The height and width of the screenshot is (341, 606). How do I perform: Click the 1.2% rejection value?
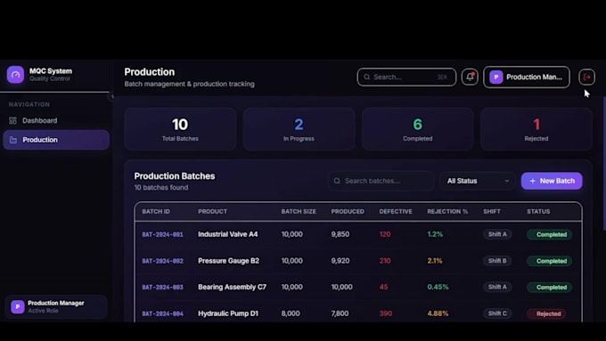click(x=435, y=234)
